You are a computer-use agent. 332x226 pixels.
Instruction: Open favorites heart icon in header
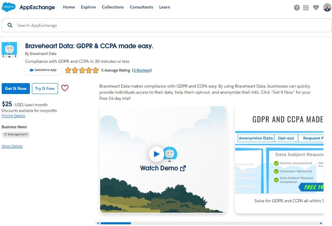(x=316, y=7)
